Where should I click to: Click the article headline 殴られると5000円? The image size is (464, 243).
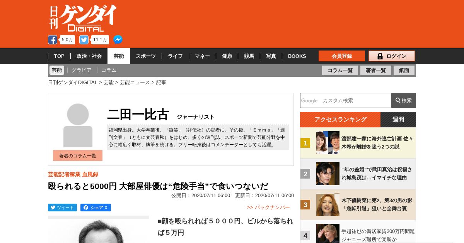coord(158,186)
